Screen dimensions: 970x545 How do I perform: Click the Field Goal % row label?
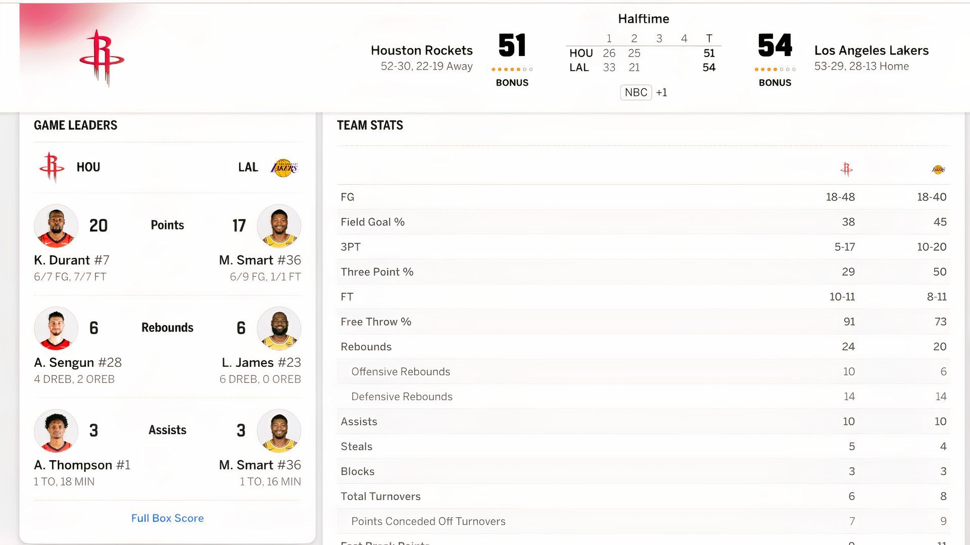(372, 222)
